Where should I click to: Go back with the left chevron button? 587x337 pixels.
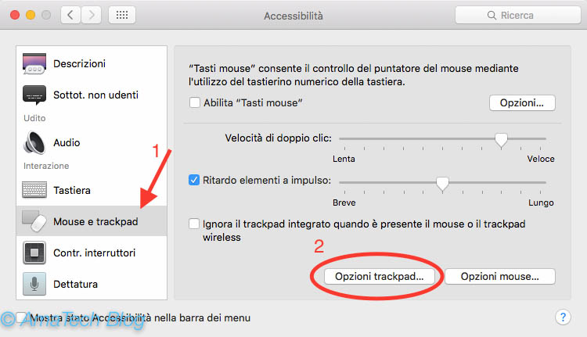[70, 16]
